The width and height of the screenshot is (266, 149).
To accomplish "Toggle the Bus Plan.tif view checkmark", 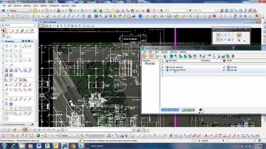I will pos(224,70).
